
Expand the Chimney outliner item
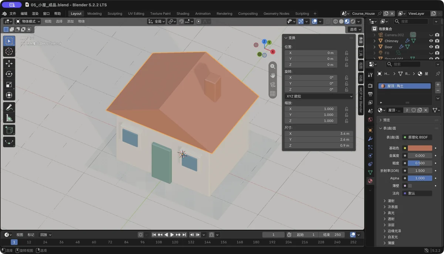point(374,41)
